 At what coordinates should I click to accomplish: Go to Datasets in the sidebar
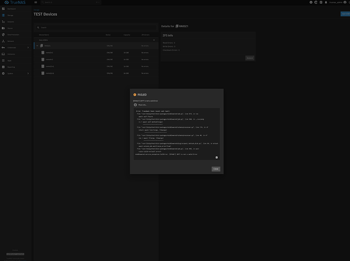[16, 21]
